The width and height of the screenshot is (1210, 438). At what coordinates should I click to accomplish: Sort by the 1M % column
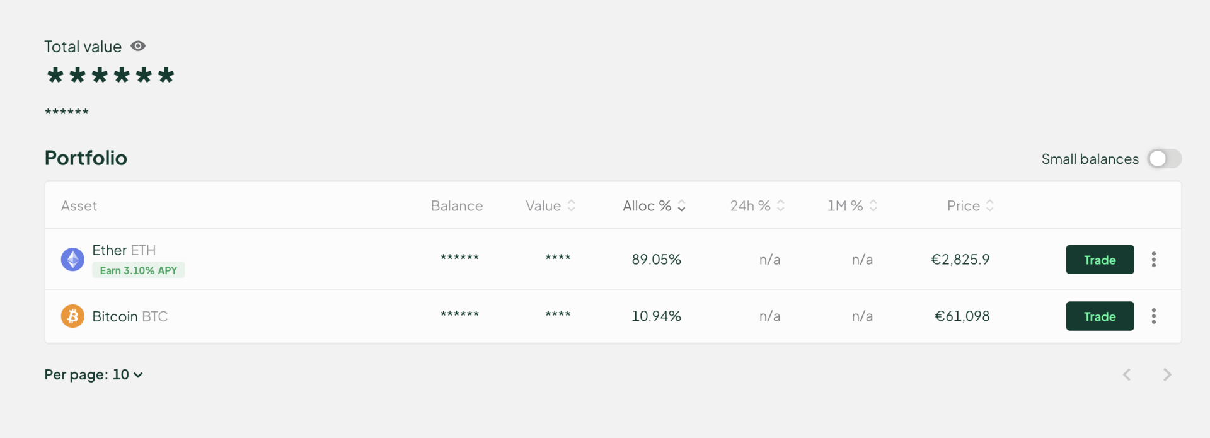[852, 205]
